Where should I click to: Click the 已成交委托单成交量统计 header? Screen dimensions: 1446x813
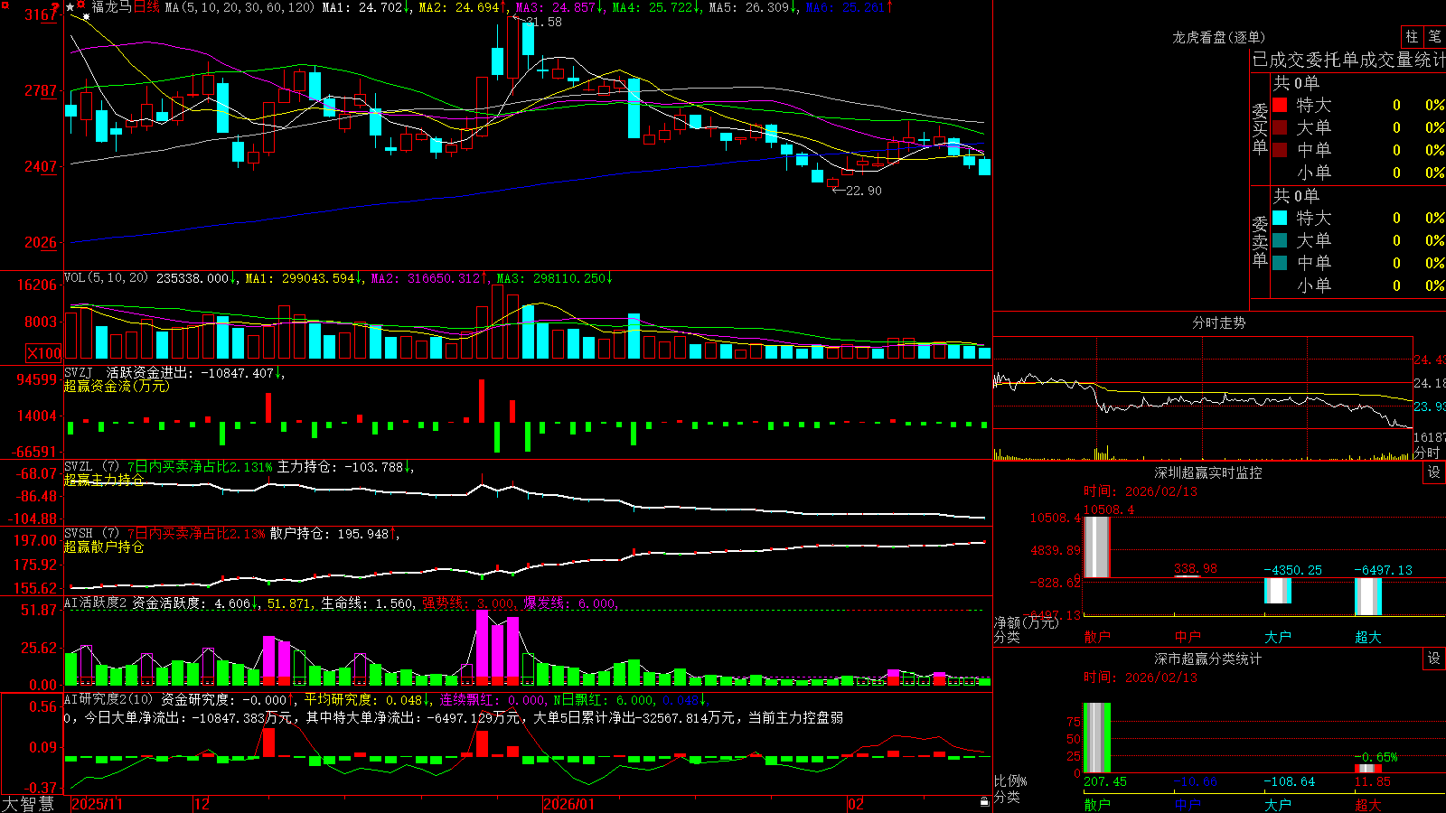(x=1348, y=60)
